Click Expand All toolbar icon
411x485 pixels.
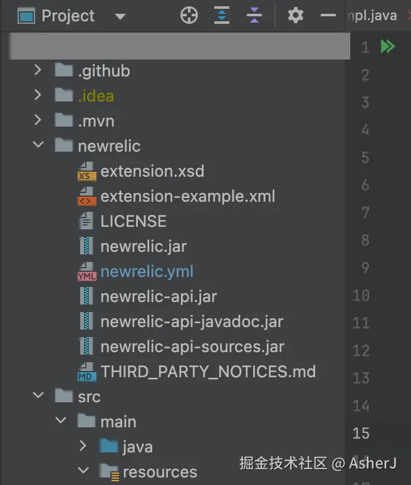pyautogui.click(x=222, y=15)
